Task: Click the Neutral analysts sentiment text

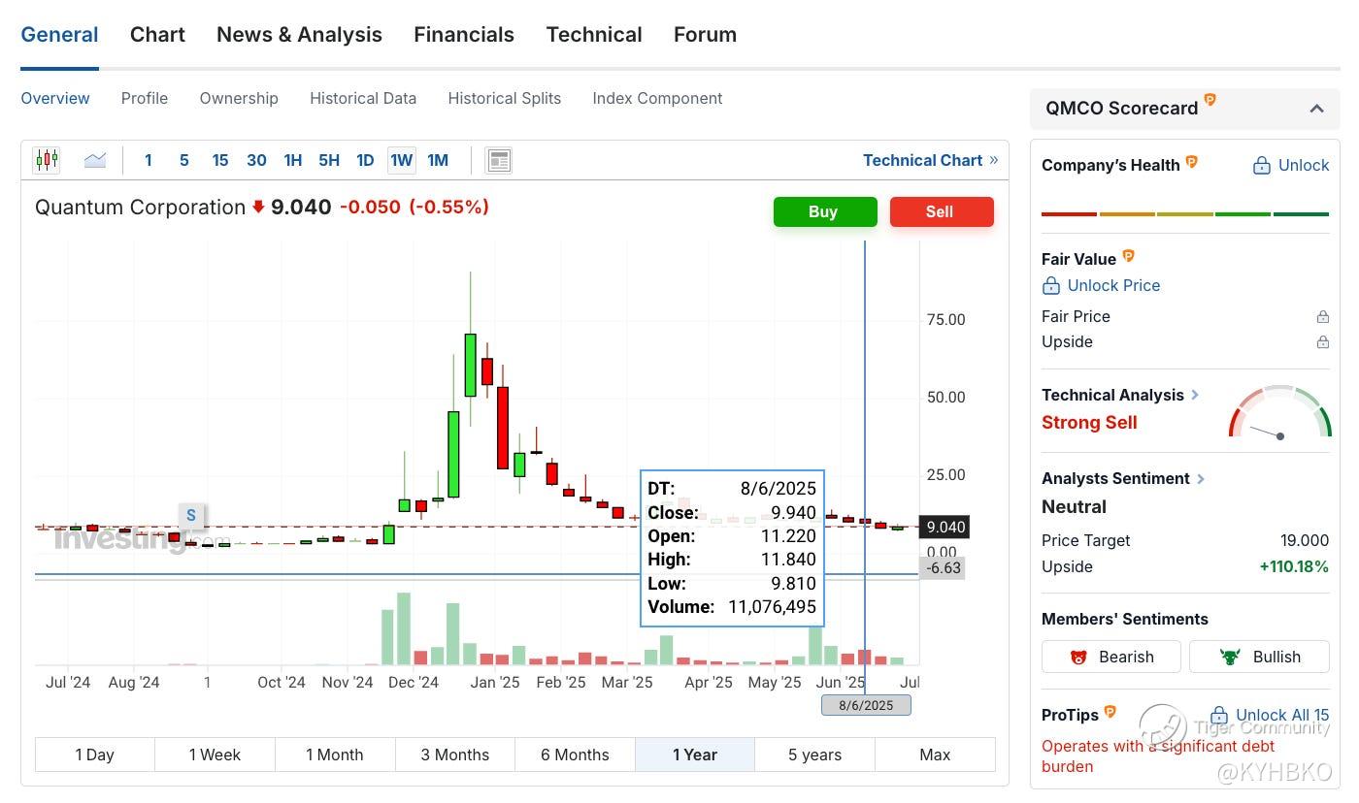Action: pos(1074,506)
